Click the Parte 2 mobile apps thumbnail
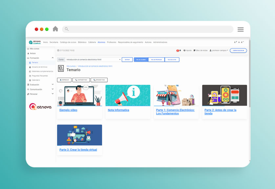 [224, 95]
